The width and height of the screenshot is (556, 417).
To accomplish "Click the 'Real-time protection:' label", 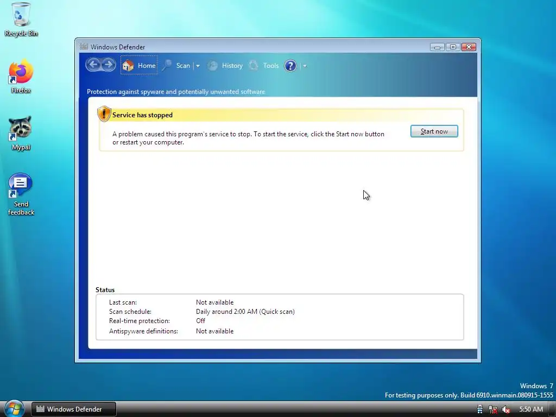I will (140, 321).
